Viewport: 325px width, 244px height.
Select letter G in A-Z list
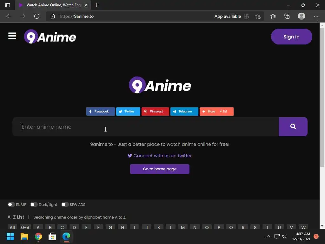pyautogui.click(x=110, y=227)
